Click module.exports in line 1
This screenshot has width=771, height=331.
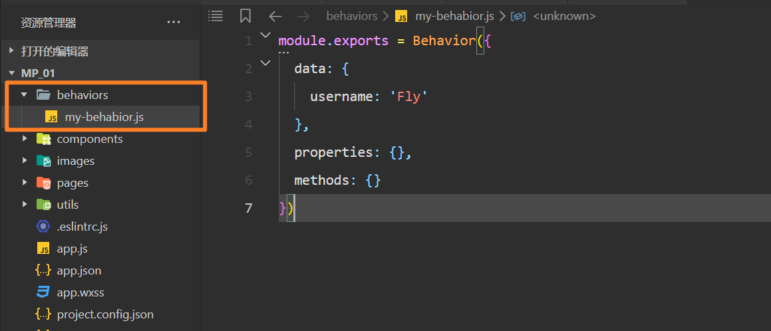tap(333, 41)
